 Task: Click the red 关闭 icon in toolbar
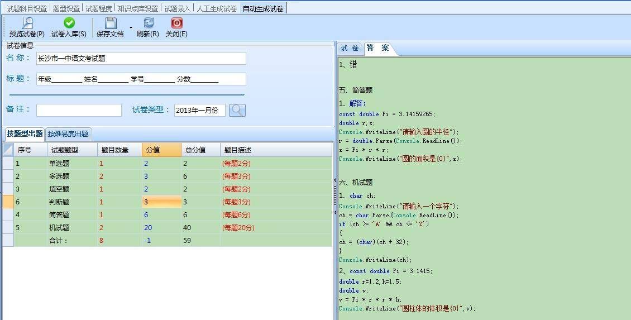coord(176,23)
